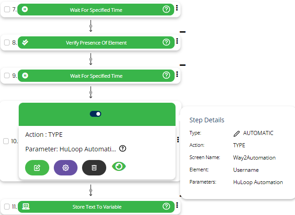295x215 pixels.
Task: Check the checkbox for step 8
Action: click(x=7, y=43)
